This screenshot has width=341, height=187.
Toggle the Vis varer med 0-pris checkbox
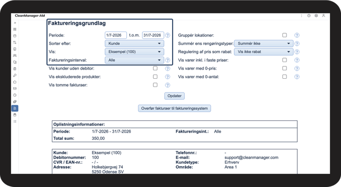point(285,68)
